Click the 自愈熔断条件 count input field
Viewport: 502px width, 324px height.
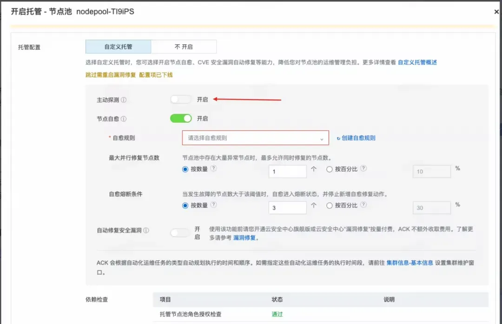point(288,208)
